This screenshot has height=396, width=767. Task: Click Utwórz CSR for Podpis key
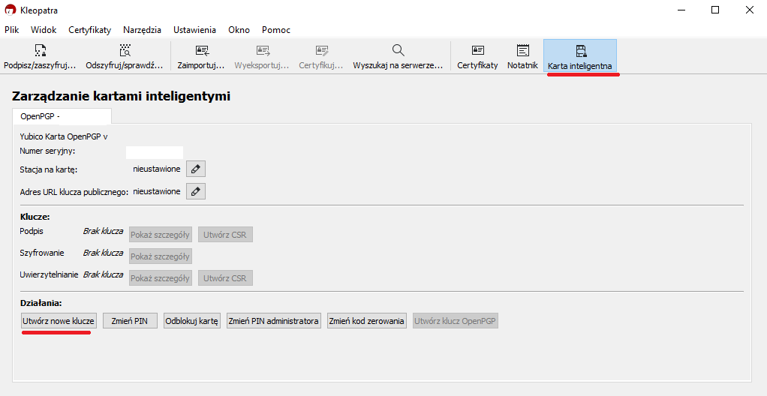(225, 235)
